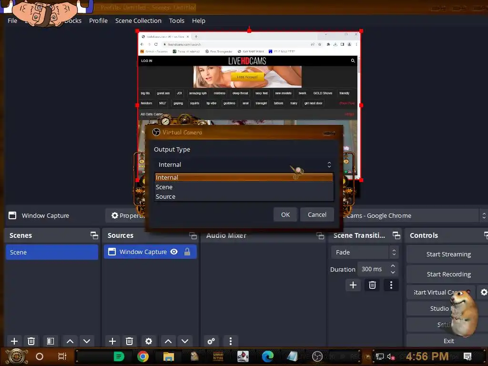The image size is (488, 366).
Task: Open scene filters icon in Scenes panel
Action: point(51,341)
